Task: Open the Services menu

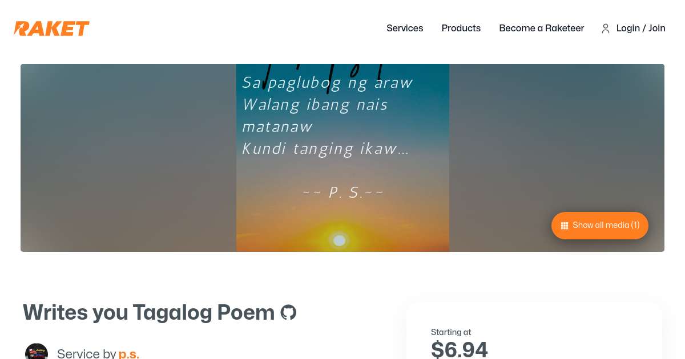Action: tap(405, 28)
